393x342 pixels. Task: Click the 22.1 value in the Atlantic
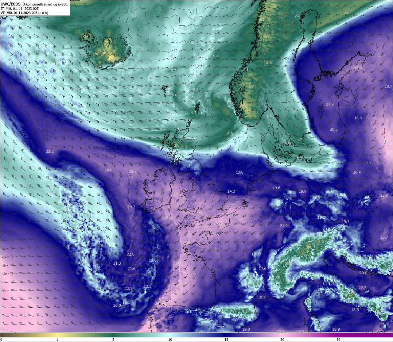pos(128,289)
